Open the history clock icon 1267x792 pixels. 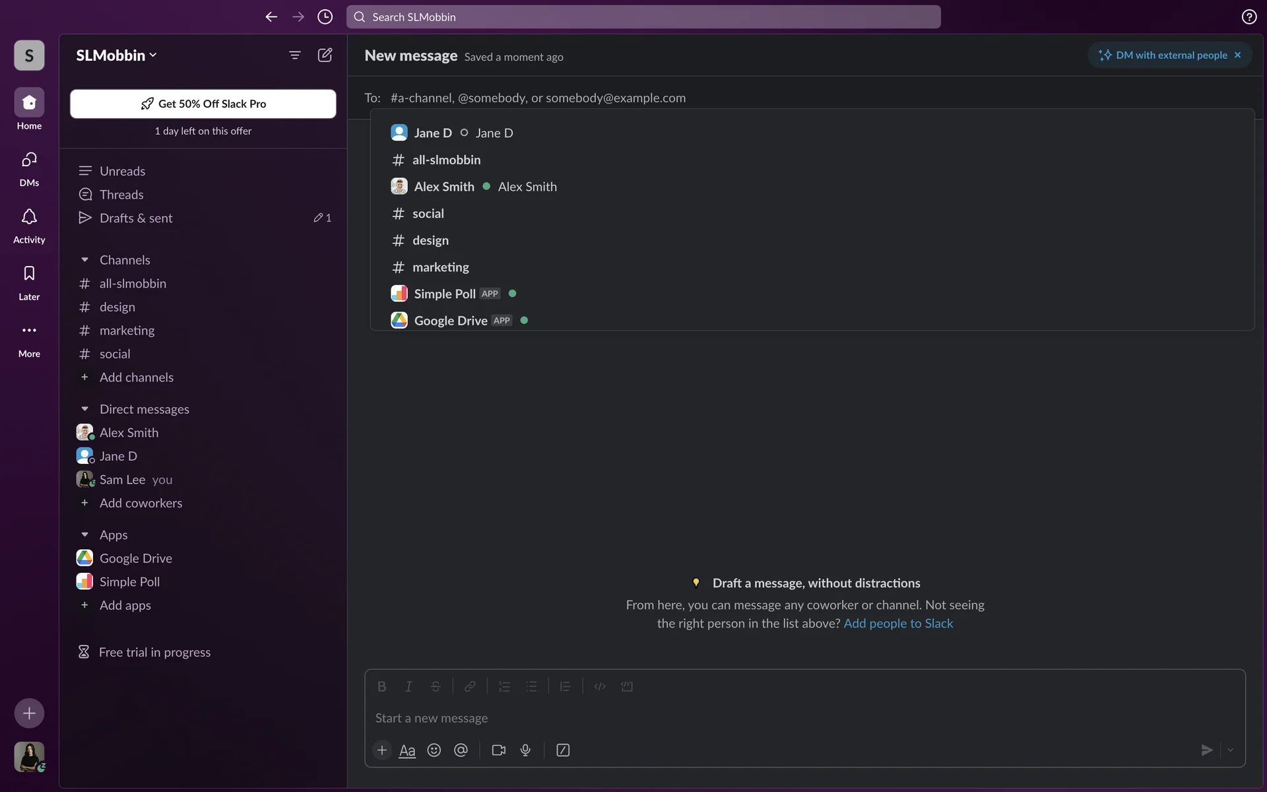click(325, 16)
